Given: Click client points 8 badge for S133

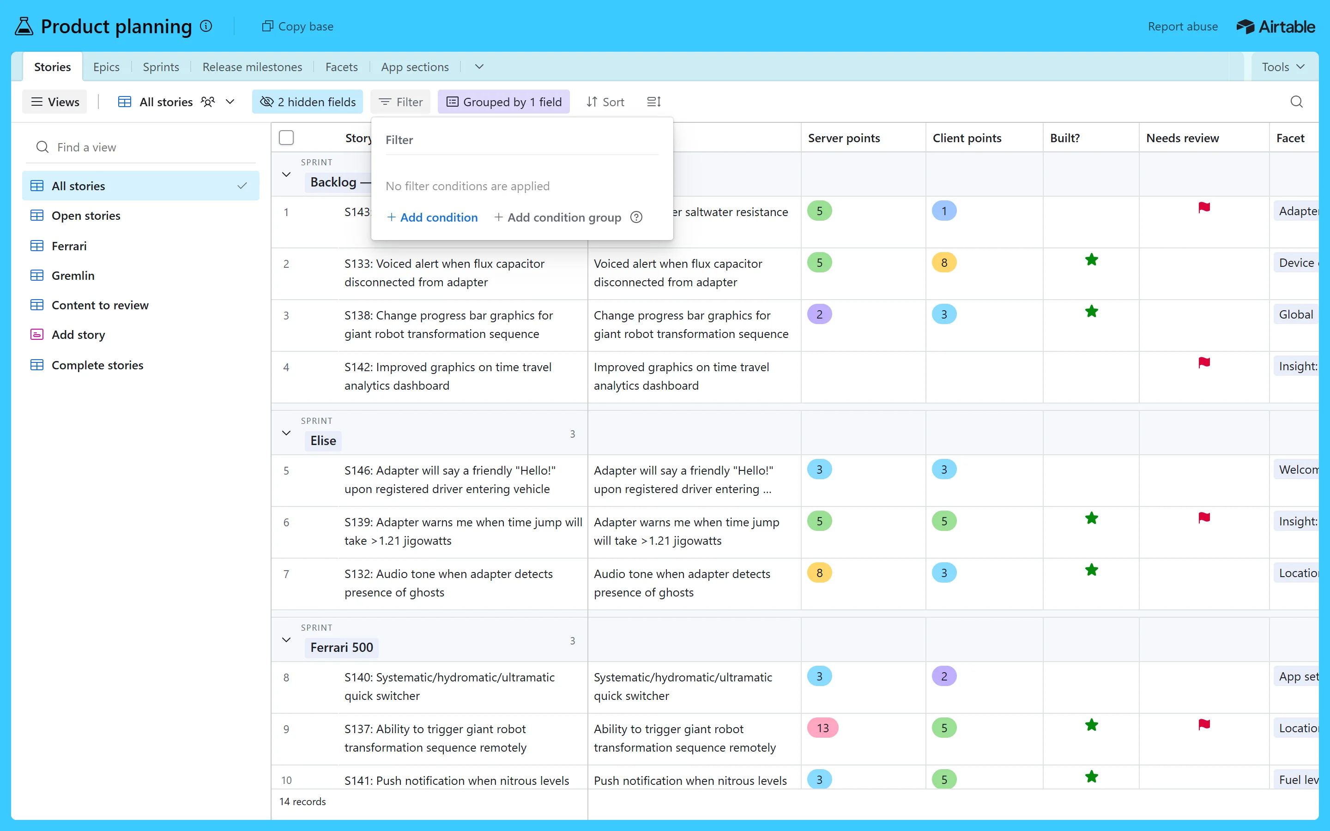Looking at the screenshot, I should point(944,263).
